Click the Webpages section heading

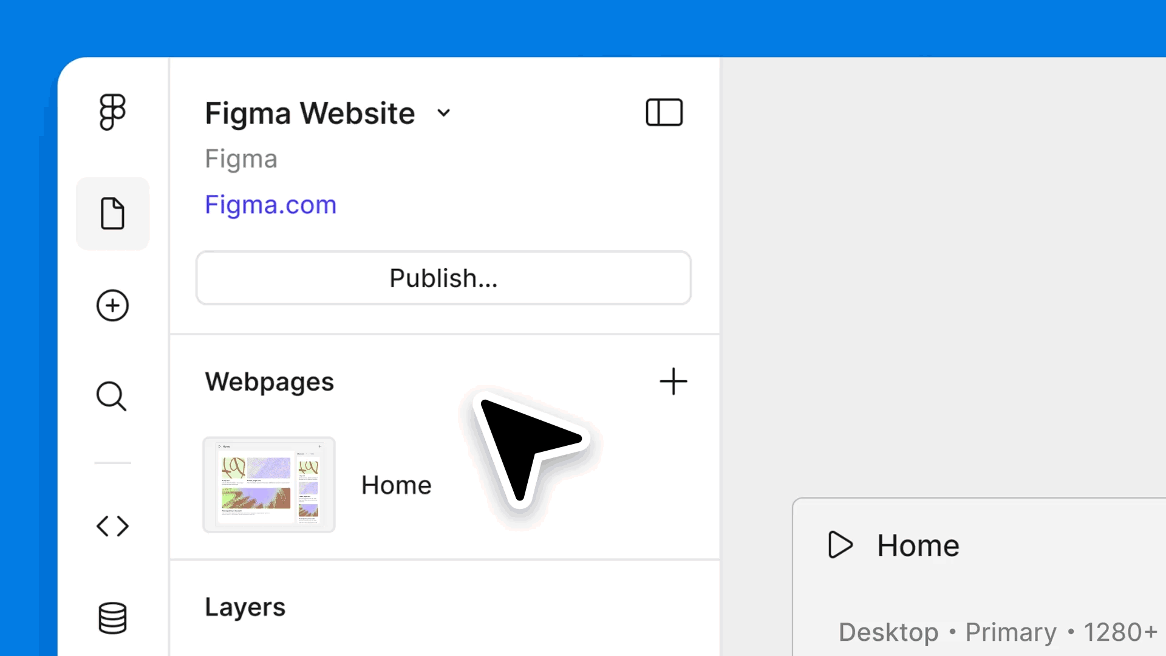click(270, 382)
